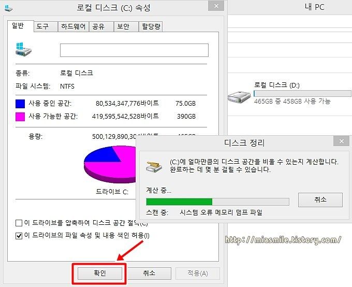This screenshot has width=352, height=287.
Task: Uncheck allow file indexing checkbox
Action: [x=19, y=236]
